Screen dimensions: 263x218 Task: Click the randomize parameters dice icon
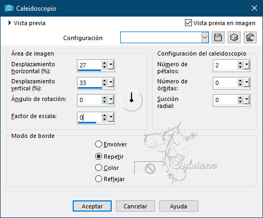[234, 37]
